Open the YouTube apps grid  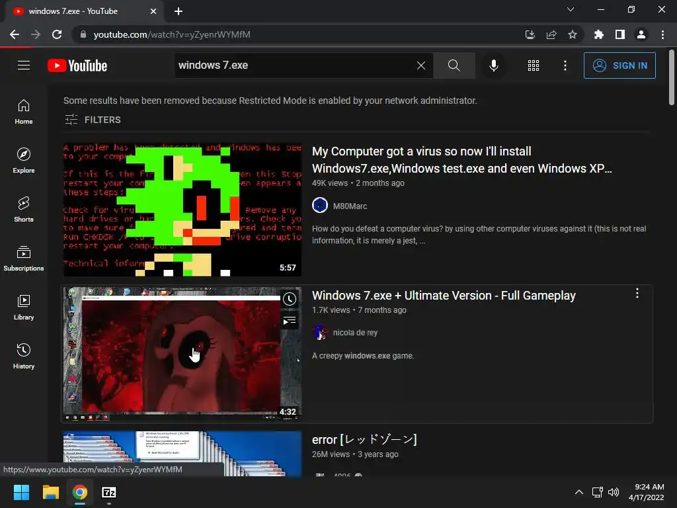[534, 65]
